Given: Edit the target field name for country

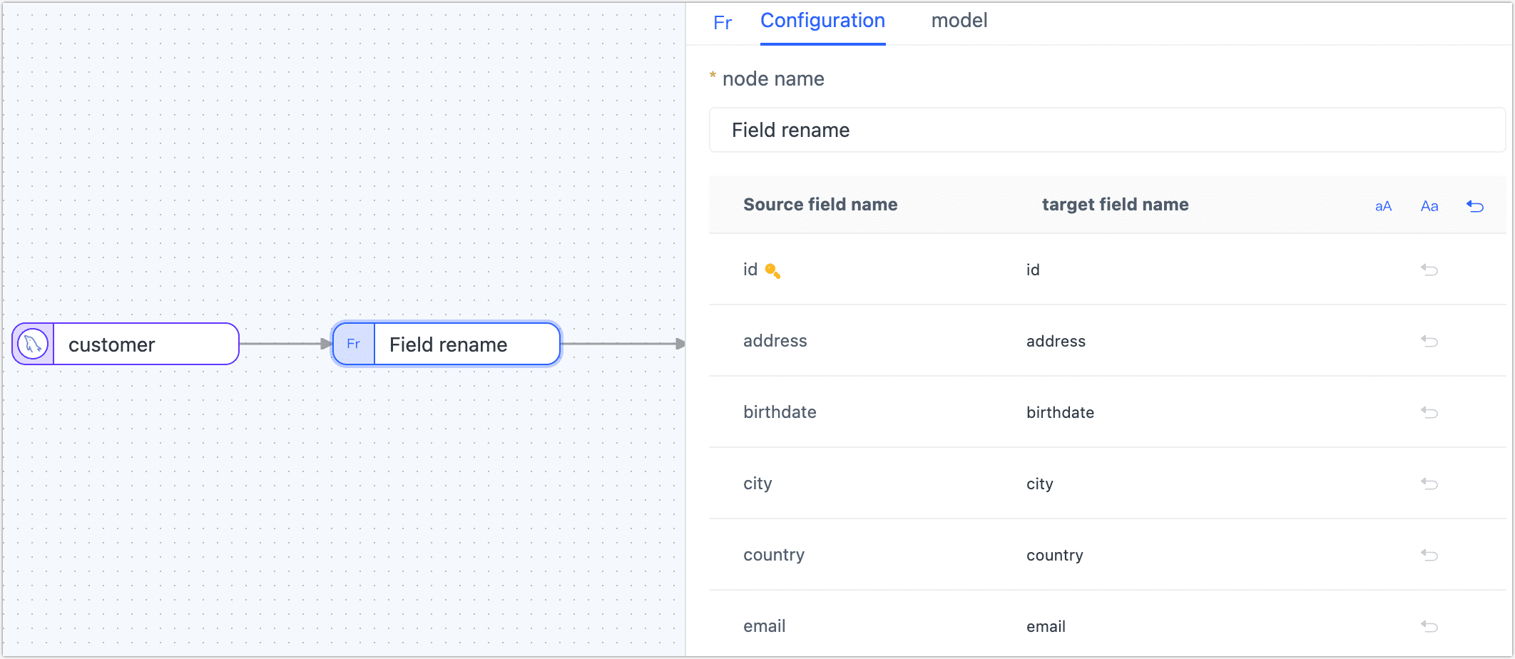Looking at the screenshot, I should click(1054, 555).
